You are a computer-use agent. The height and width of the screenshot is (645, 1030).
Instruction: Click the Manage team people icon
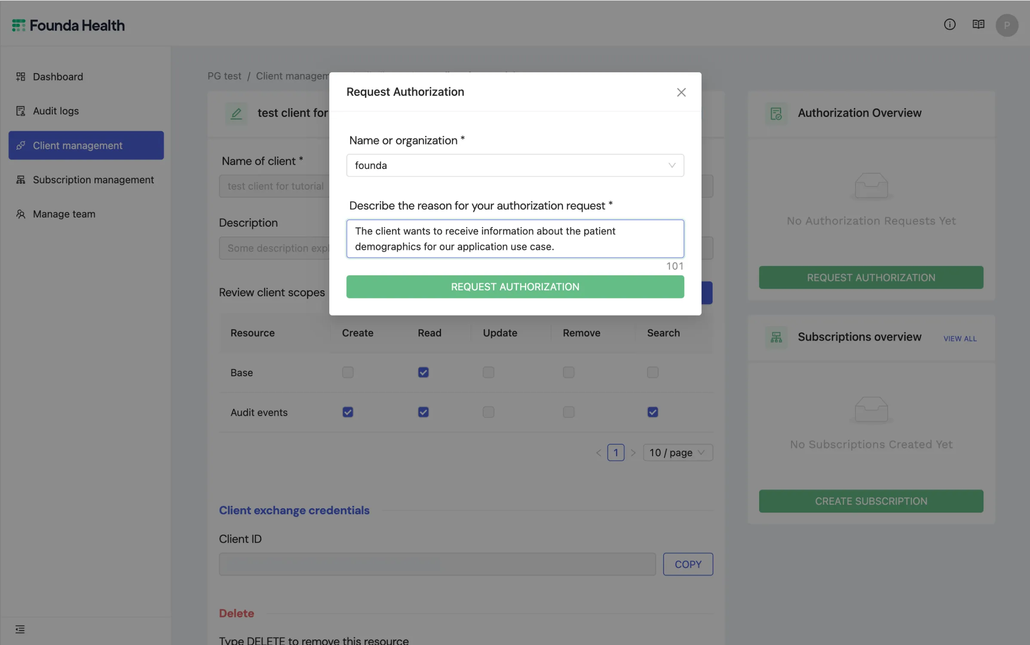click(x=21, y=214)
